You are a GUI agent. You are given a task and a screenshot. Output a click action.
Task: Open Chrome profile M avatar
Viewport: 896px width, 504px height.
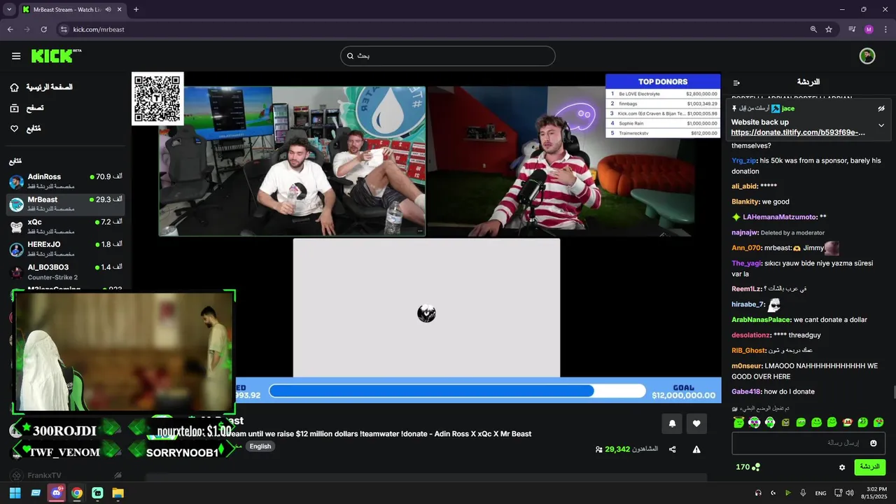click(x=869, y=29)
